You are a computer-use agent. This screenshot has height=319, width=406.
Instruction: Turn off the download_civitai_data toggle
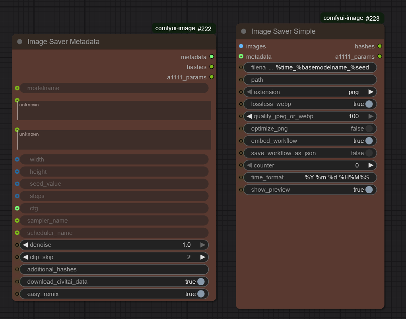[200, 282]
